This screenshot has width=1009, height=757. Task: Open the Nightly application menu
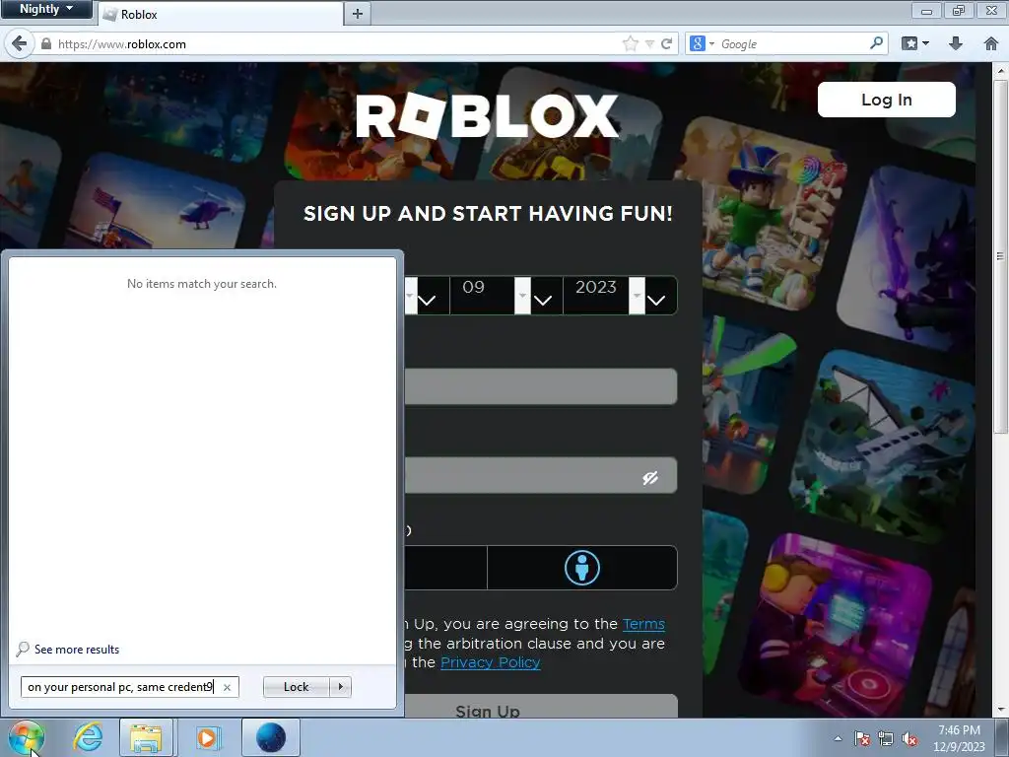[46, 9]
